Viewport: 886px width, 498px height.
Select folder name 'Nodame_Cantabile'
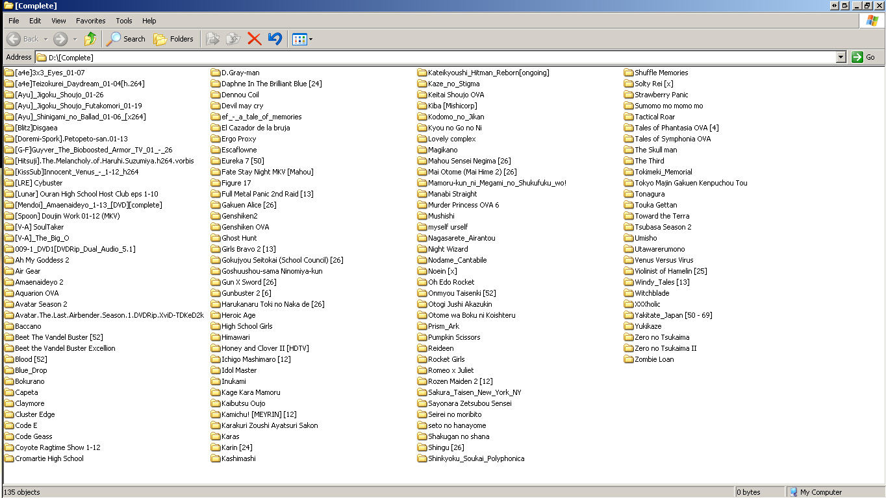[457, 260]
